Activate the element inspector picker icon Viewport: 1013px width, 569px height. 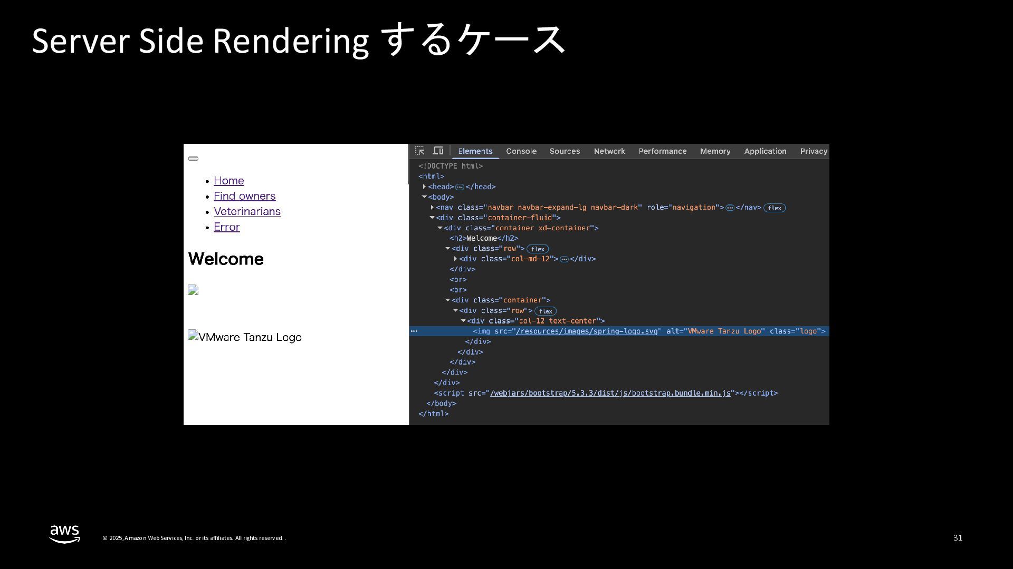pos(420,151)
